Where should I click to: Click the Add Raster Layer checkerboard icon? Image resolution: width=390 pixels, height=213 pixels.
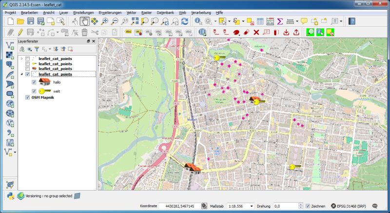10,55
